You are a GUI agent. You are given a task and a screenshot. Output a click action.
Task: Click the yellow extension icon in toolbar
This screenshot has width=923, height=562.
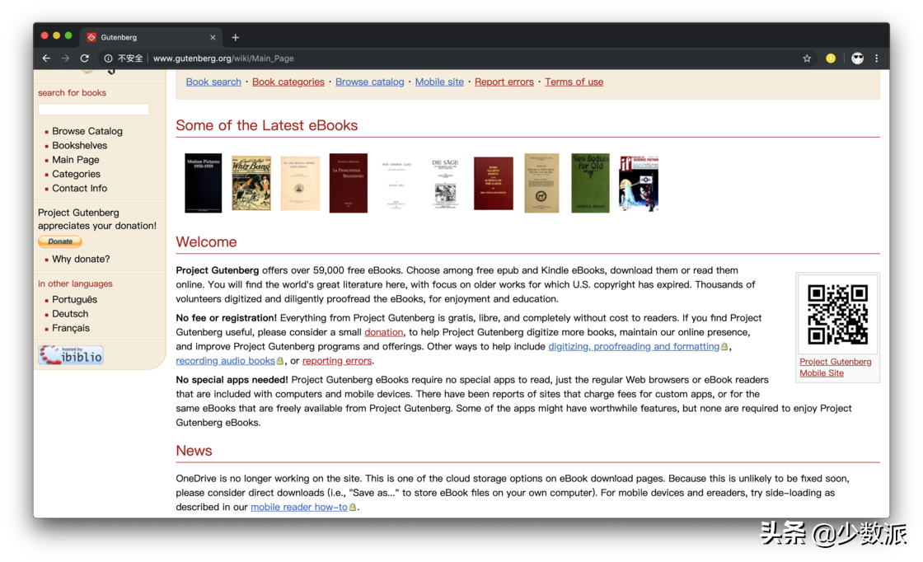[x=831, y=59]
